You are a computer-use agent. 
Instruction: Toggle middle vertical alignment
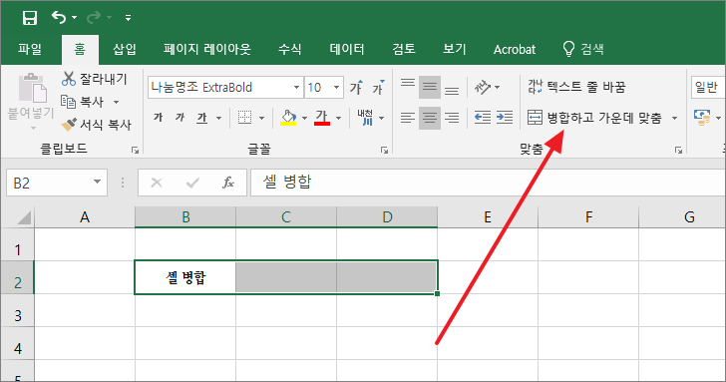pyautogui.click(x=430, y=87)
